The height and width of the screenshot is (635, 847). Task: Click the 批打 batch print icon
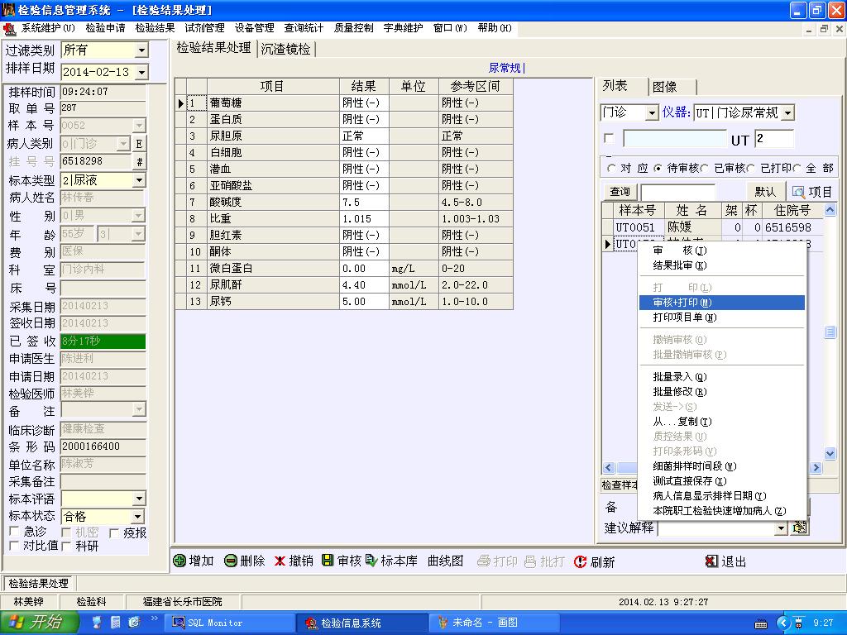point(530,561)
